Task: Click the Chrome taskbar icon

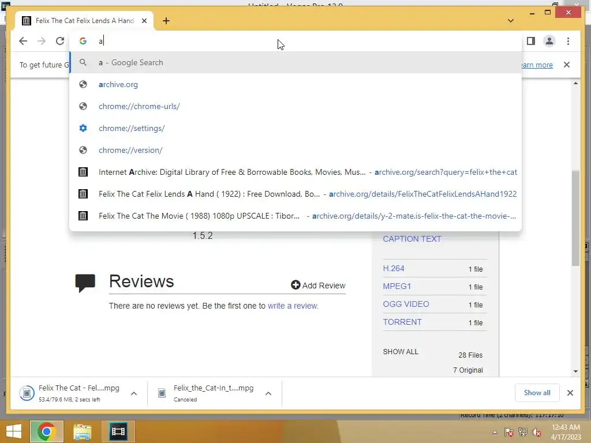Action: 46,431
